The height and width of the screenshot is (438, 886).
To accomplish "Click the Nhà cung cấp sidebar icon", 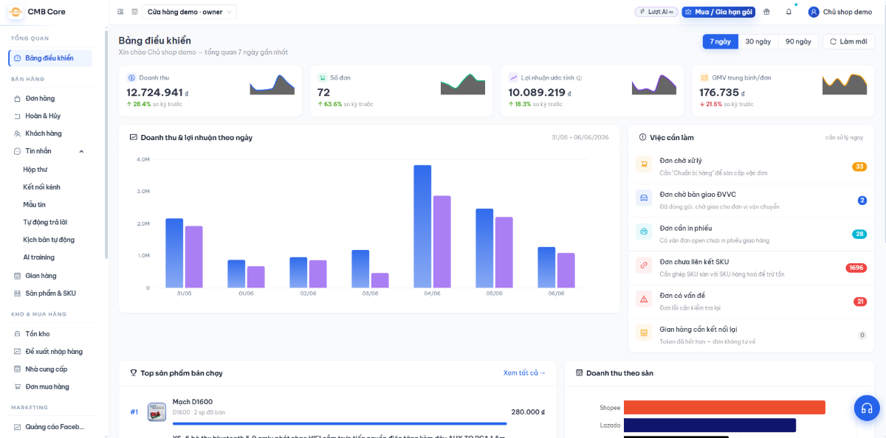I will 18,369.
